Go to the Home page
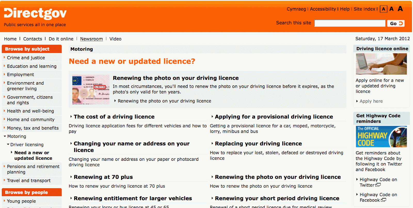The image size is (413, 208). [10, 39]
